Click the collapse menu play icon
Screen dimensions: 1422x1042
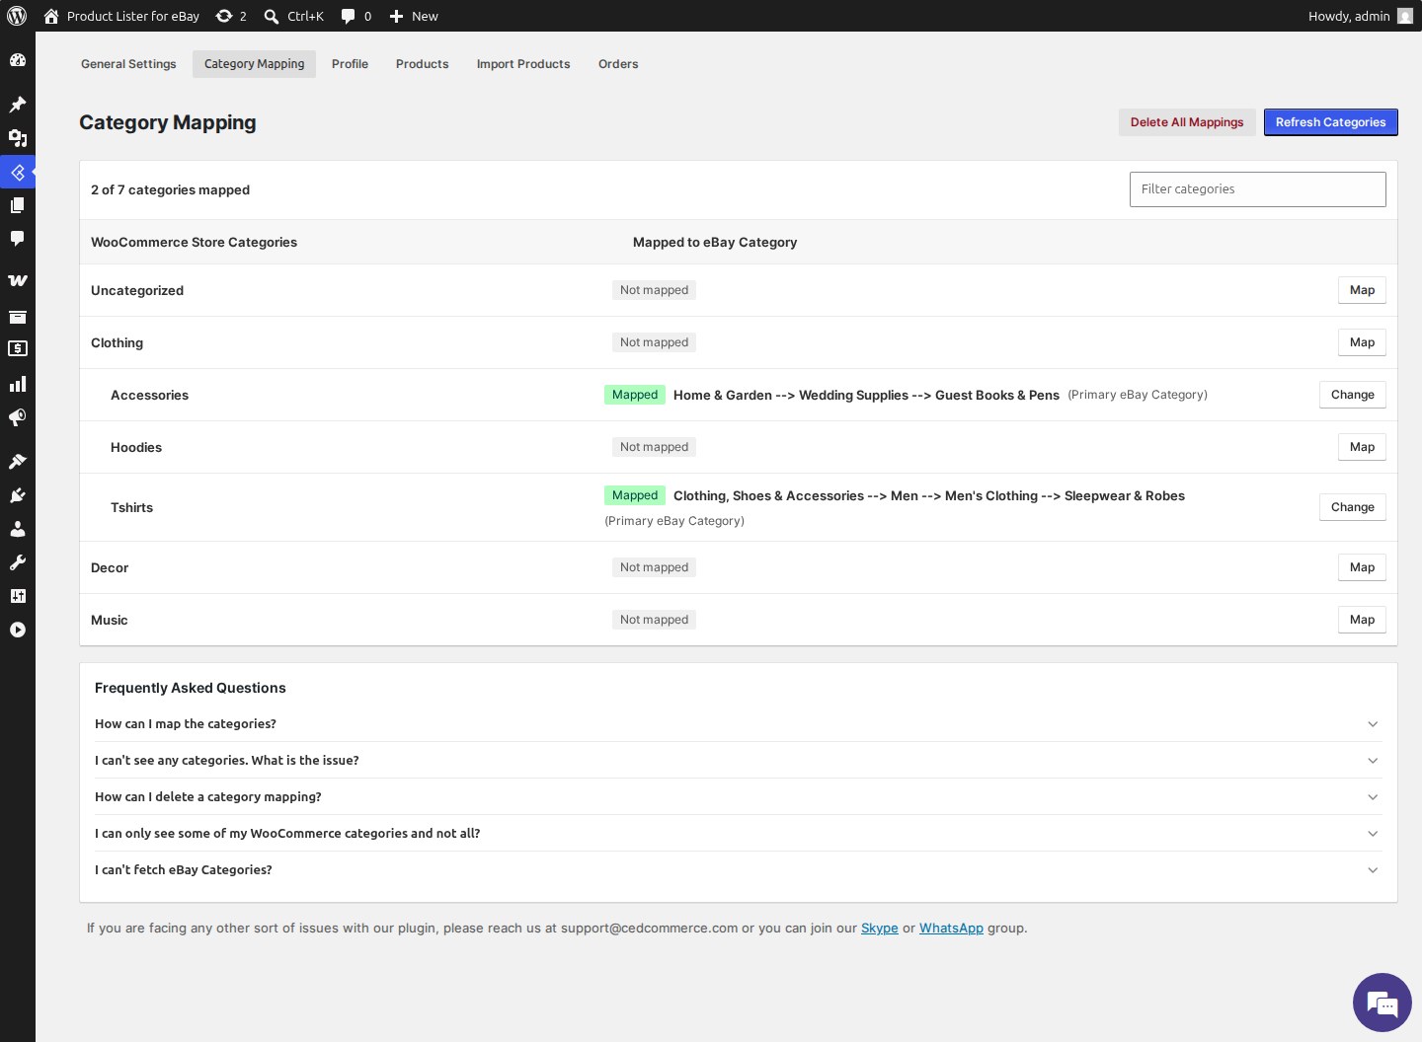point(18,630)
